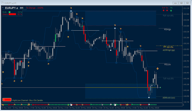Click the PP 150.184 pivot label
This screenshot has height=111, width=192.
(168, 47)
